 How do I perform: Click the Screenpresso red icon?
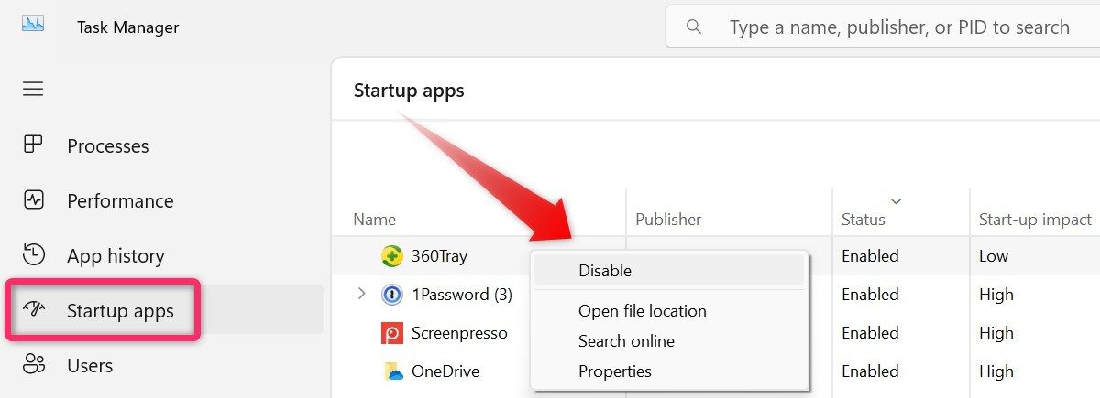(391, 333)
